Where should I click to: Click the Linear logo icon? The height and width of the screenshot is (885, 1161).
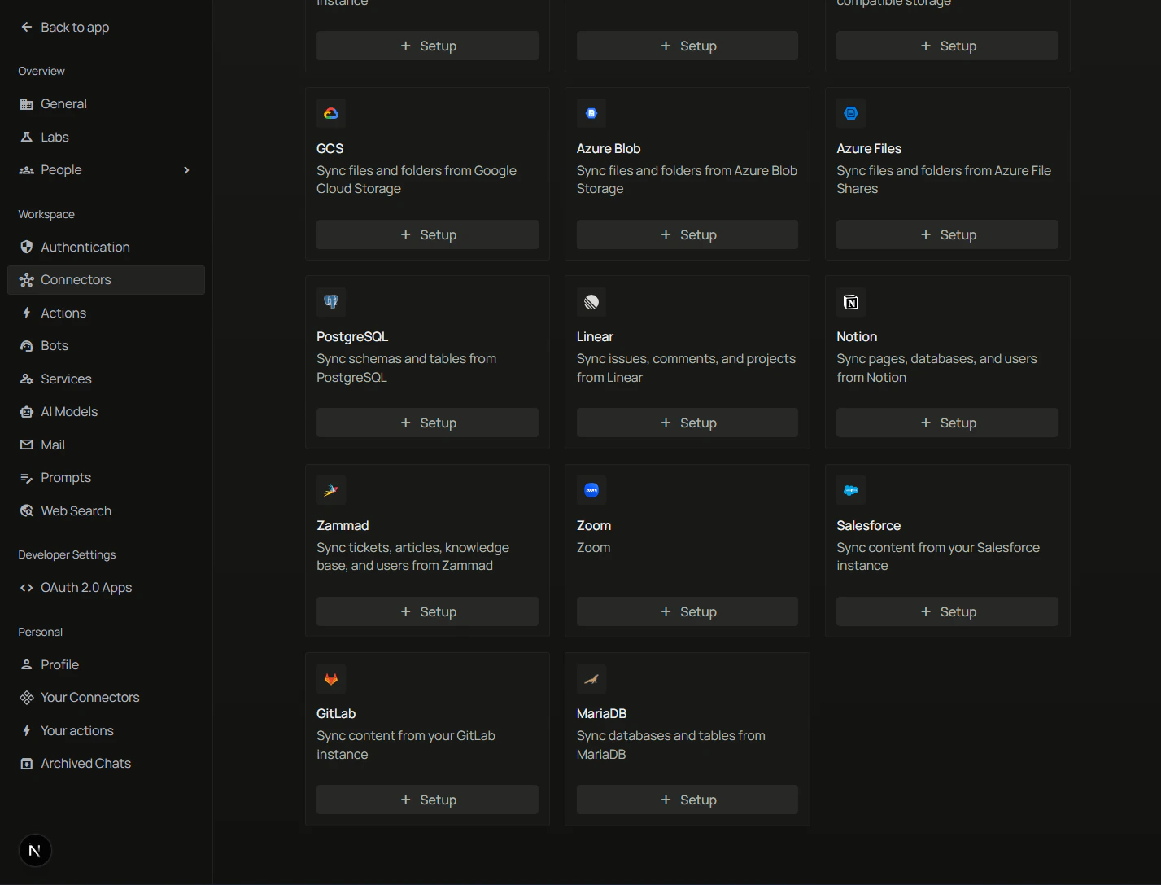[591, 302]
